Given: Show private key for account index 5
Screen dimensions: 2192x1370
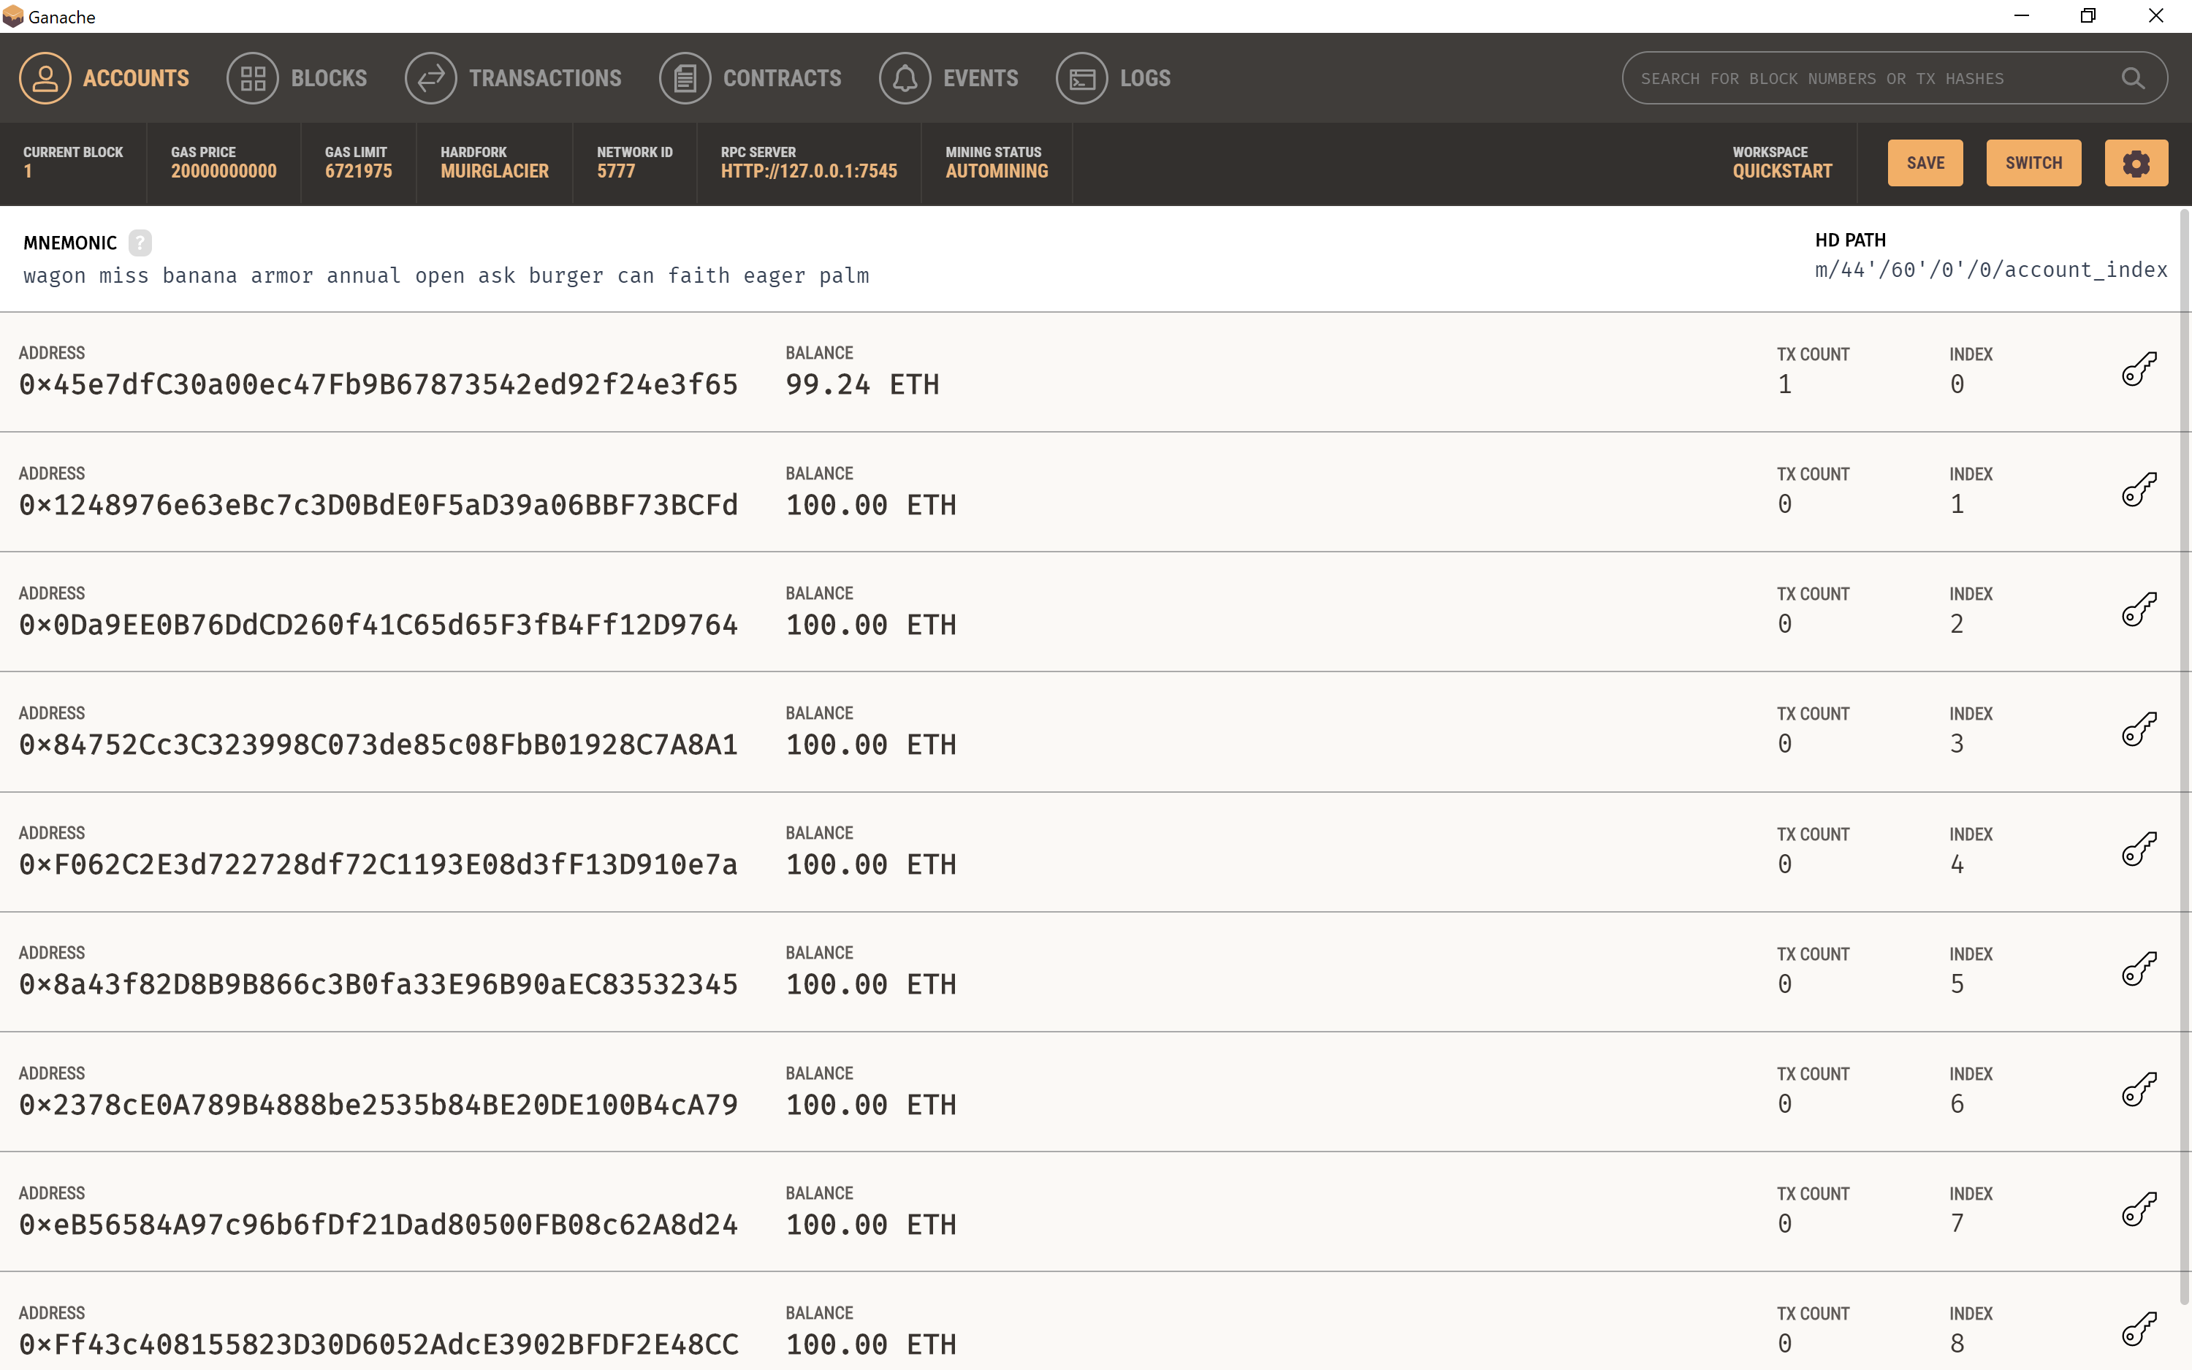Looking at the screenshot, I should 2139,969.
